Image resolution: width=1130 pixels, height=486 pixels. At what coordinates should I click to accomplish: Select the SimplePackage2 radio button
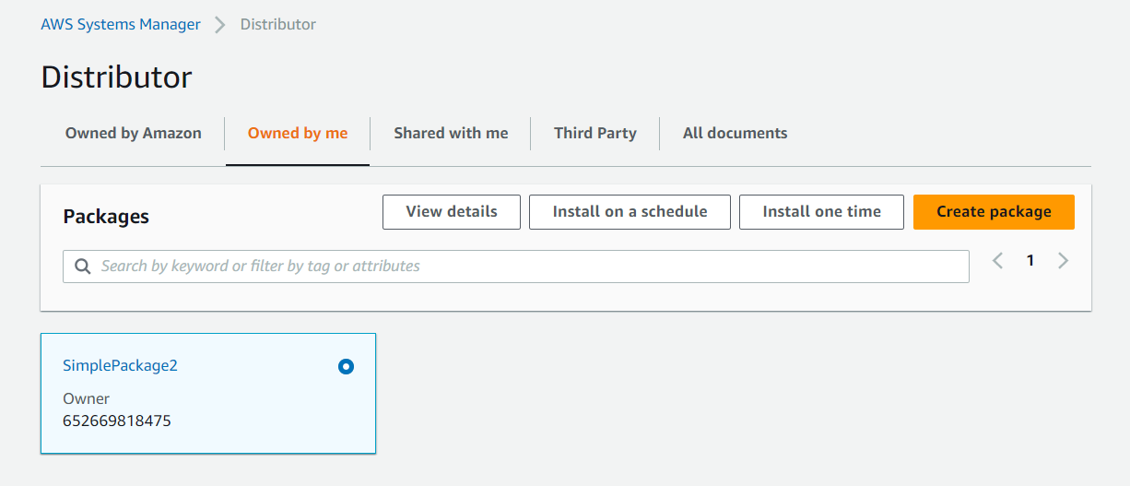point(346,367)
